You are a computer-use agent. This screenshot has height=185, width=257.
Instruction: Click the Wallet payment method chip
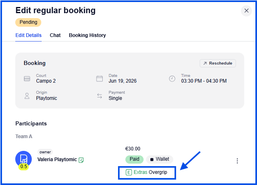tap(160, 159)
